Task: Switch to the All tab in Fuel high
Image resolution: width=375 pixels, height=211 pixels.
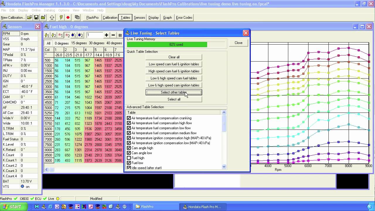Action: point(49,43)
